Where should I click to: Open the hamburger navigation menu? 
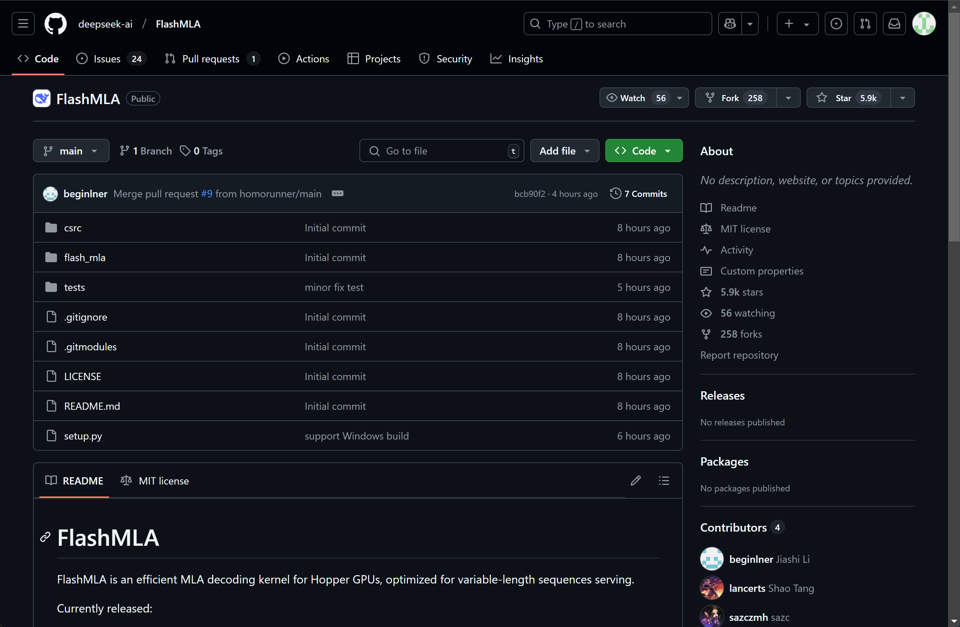[23, 24]
